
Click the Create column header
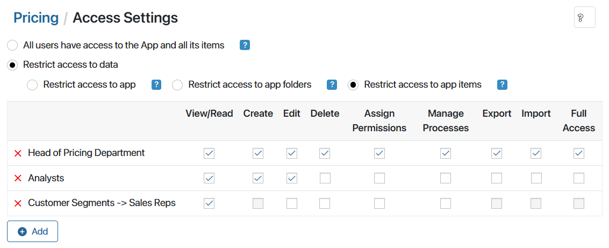pyautogui.click(x=259, y=114)
